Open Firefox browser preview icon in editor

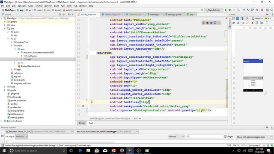click(207, 23)
